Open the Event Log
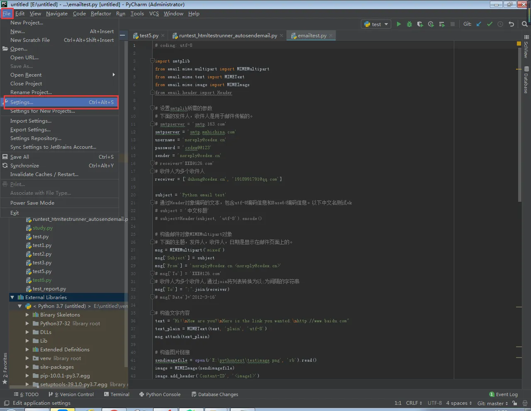Screen dimensions: 531x411 point(503,394)
